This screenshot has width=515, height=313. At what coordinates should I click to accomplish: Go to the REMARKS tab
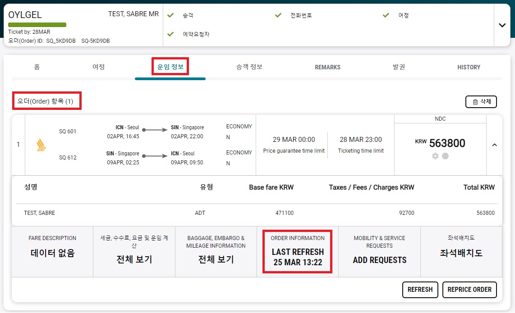pyautogui.click(x=327, y=67)
